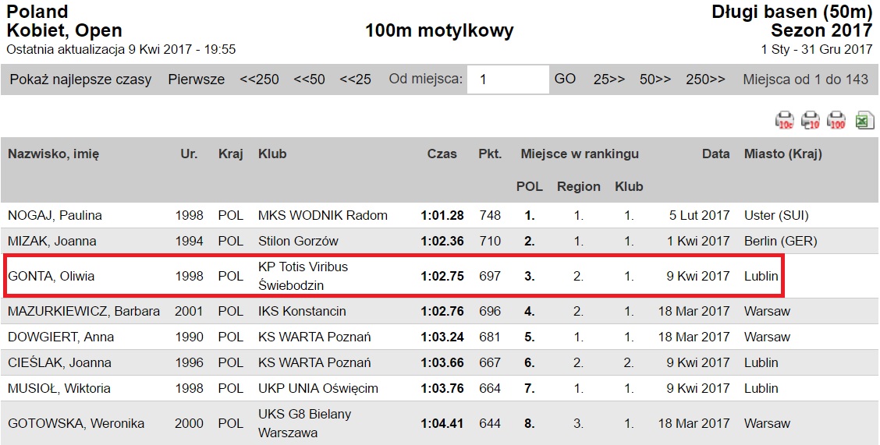Open club MKS WODNIK Radom
The image size is (880, 445).
point(323,215)
